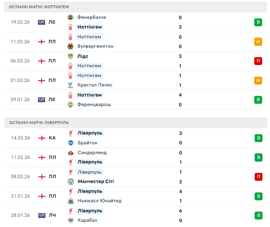The height and width of the screenshot is (227, 270).
Task: Click the Leeds club crest icon
Action: pos(70,56)
